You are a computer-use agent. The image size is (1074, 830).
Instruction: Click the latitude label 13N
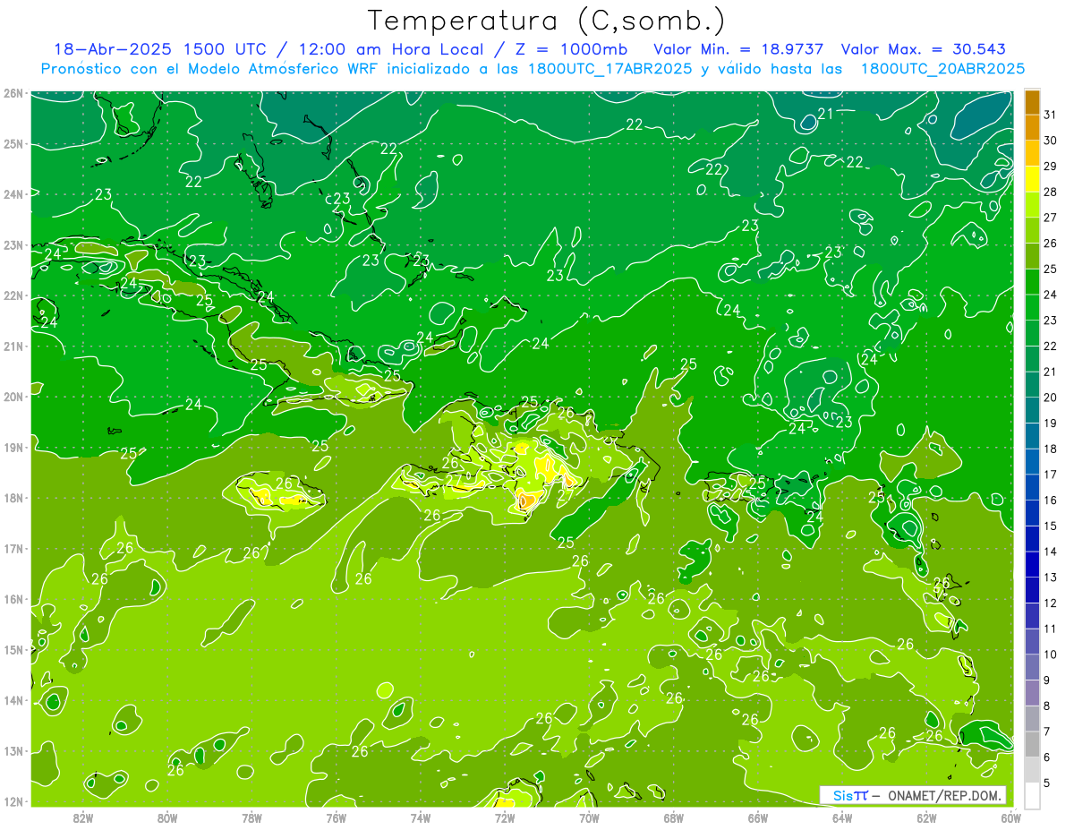(x=13, y=750)
